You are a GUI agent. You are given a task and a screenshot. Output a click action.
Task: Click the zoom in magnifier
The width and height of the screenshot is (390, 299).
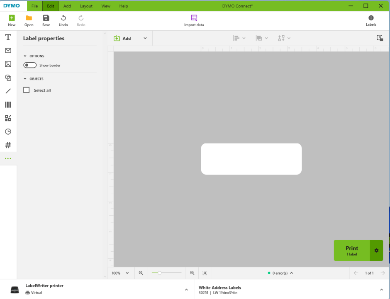tap(192, 273)
